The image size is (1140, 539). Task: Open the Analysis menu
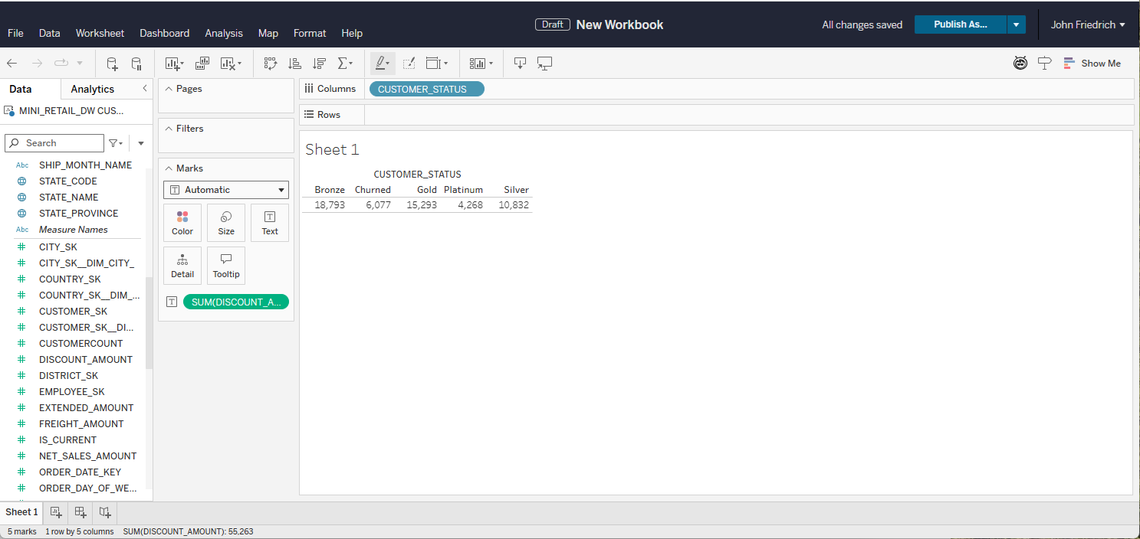click(x=224, y=33)
